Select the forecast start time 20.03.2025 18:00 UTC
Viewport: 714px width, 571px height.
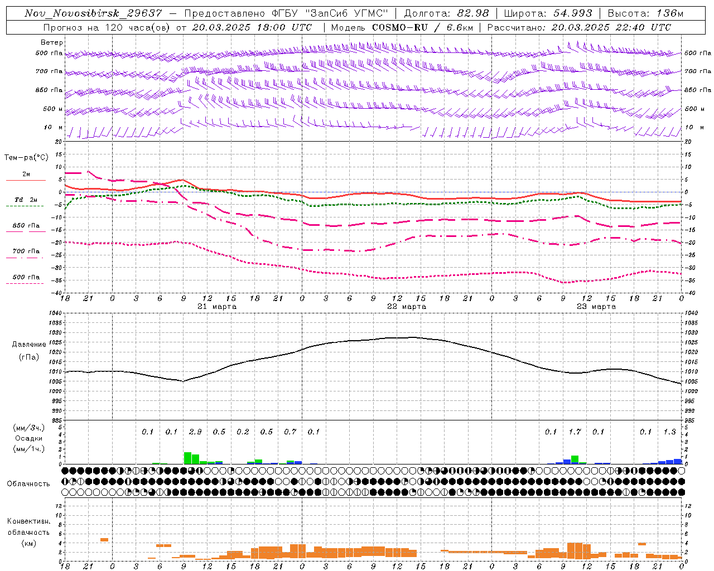(251, 27)
